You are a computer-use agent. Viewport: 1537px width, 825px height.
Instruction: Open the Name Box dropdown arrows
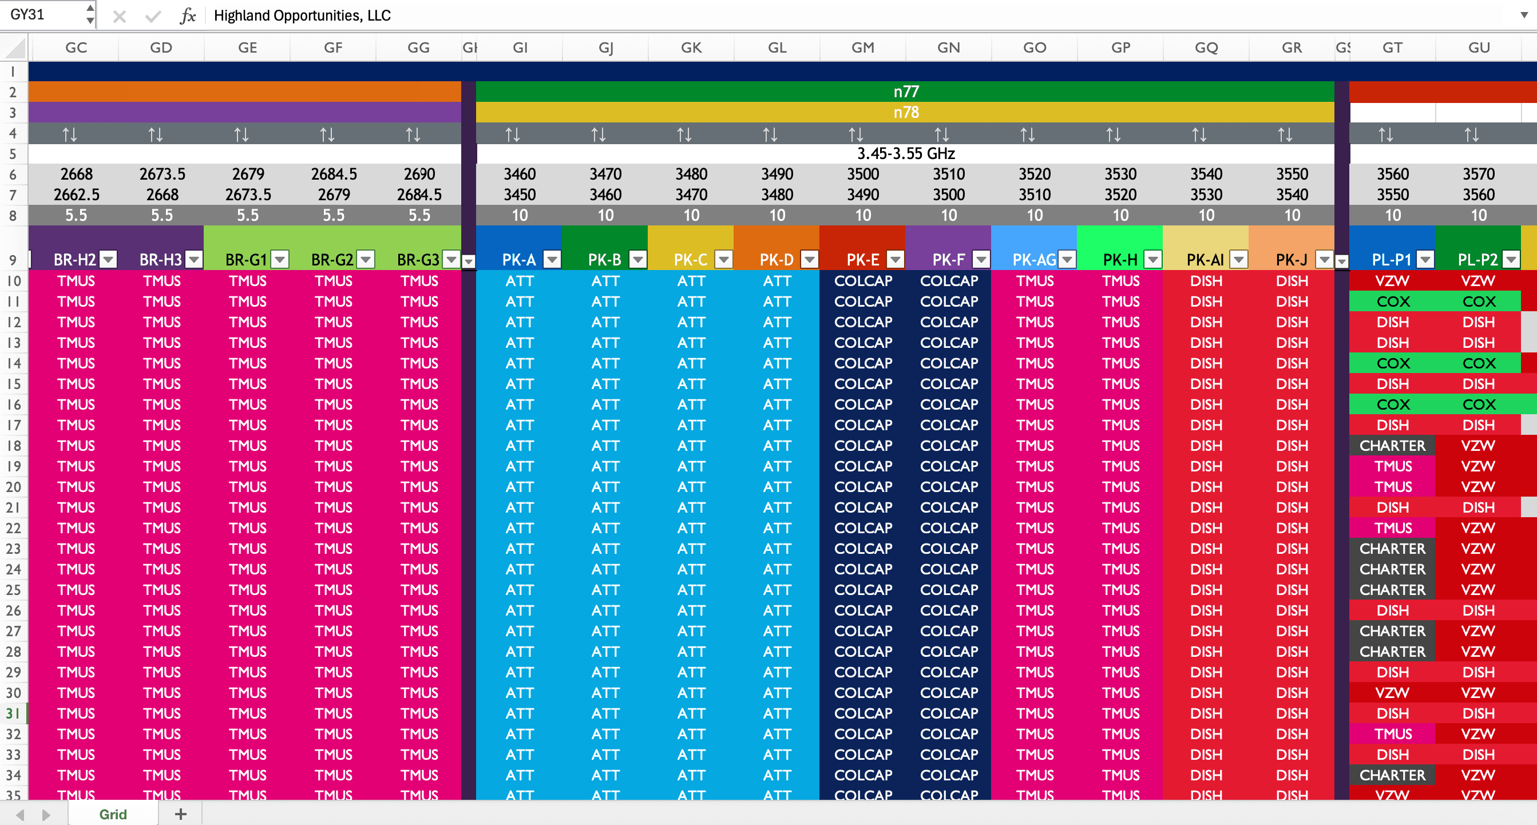point(90,14)
